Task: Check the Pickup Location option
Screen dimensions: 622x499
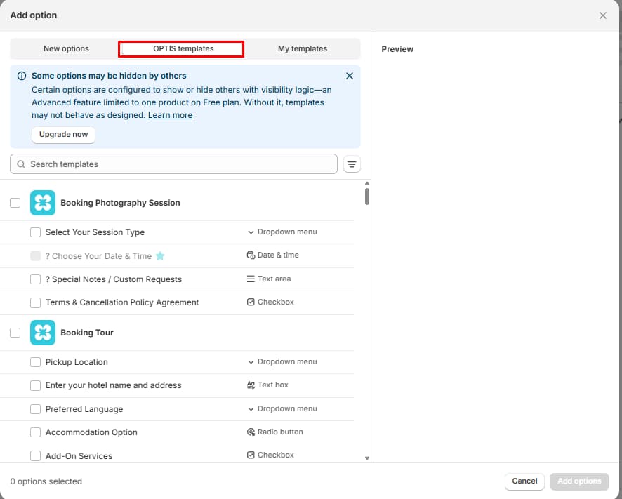Action: pos(35,362)
